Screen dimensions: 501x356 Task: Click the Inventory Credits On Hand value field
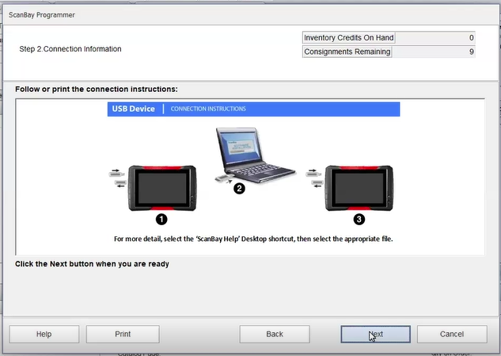(x=435, y=37)
